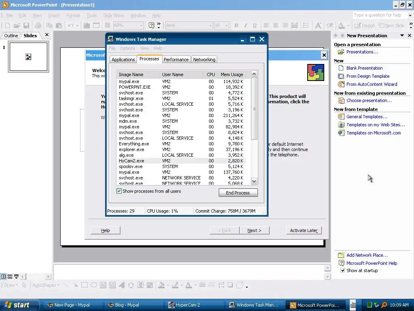Toggle Show processes from all users checkbox

[x=119, y=191]
